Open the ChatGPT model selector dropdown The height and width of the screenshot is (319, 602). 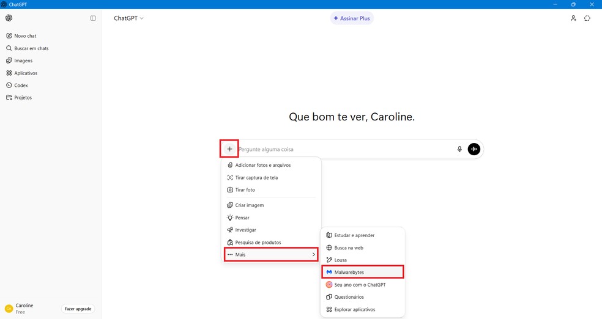click(128, 18)
